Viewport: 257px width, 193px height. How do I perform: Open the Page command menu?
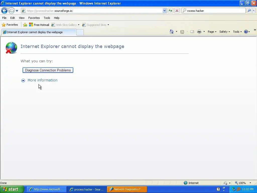click(x=212, y=32)
